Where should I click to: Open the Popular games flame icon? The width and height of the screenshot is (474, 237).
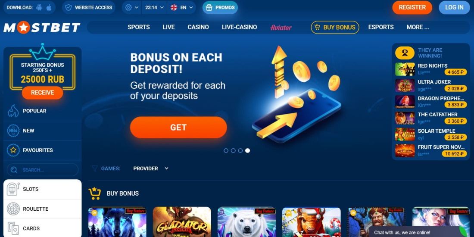point(13,111)
